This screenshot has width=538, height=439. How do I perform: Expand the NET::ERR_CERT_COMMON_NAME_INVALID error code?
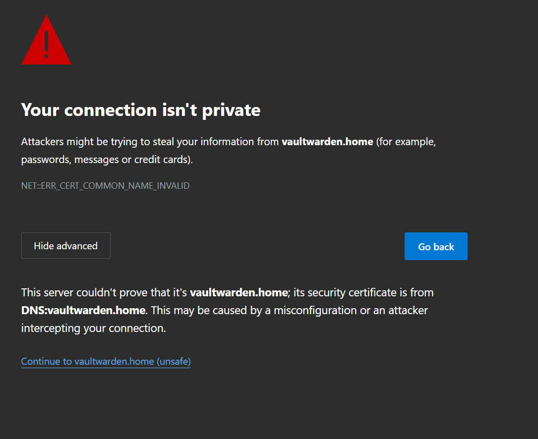tap(105, 185)
